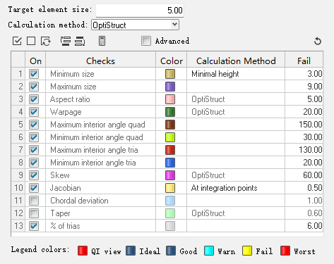Click lime Minimum interior angle quad swatch
334x264 pixels.
[170, 137]
